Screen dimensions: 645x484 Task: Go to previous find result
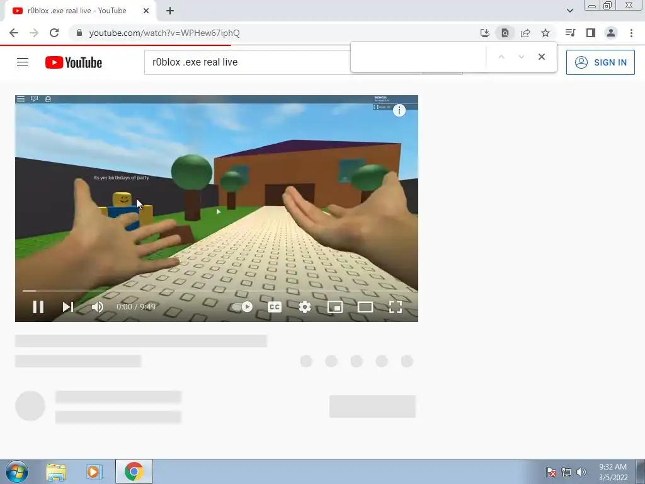coord(501,57)
